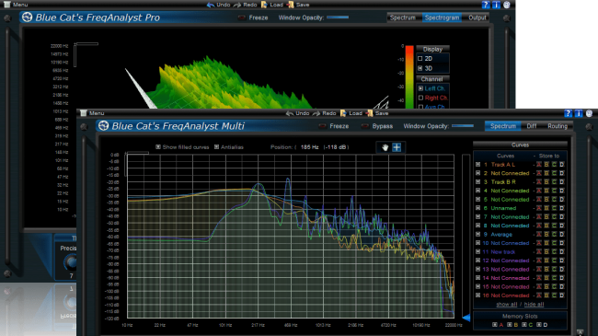Store Track A L curve to slot B
598x336 pixels.
pos(546,165)
